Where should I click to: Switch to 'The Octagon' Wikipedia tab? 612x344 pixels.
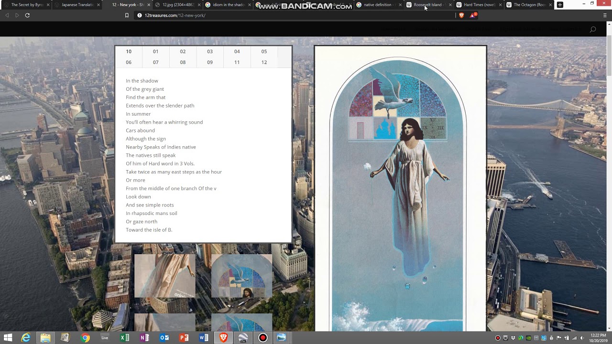click(x=528, y=5)
